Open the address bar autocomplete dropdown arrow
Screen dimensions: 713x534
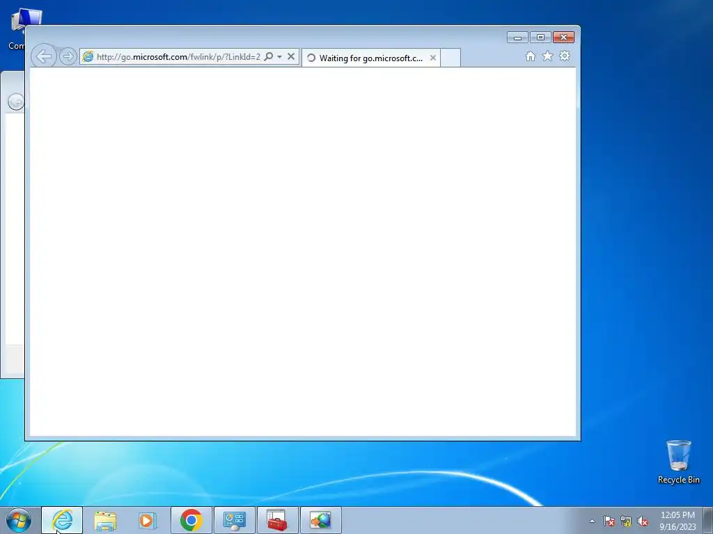[x=280, y=57]
